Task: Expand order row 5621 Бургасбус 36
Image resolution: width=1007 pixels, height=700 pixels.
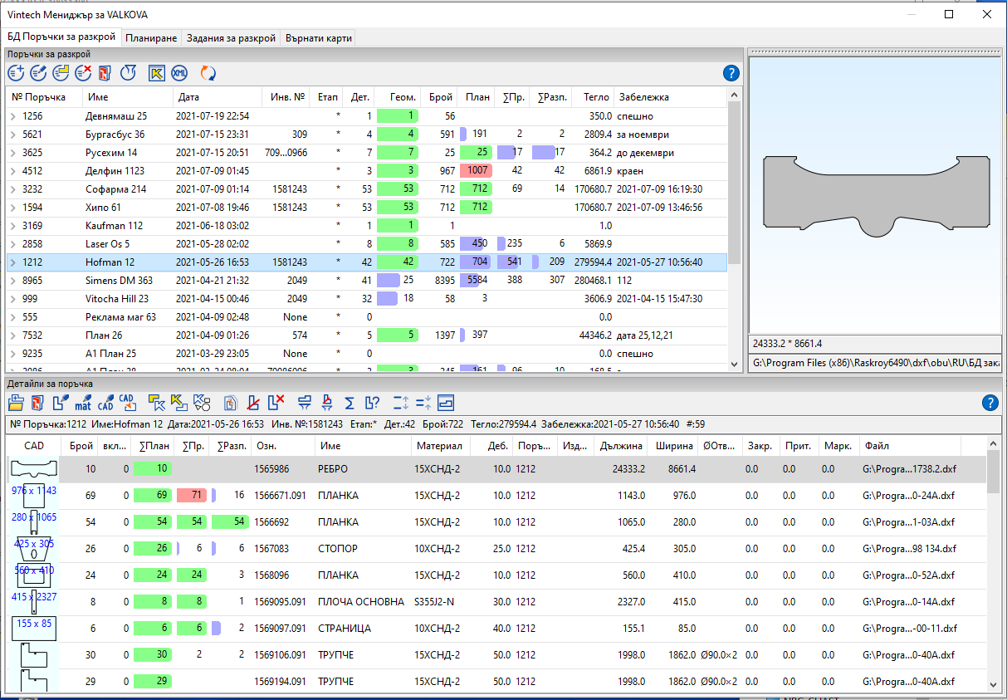Action: [12, 135]
